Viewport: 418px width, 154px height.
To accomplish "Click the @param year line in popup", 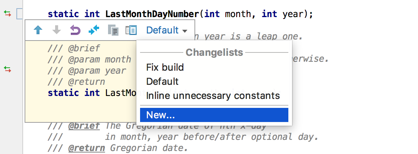I will [x=87, y=71].
